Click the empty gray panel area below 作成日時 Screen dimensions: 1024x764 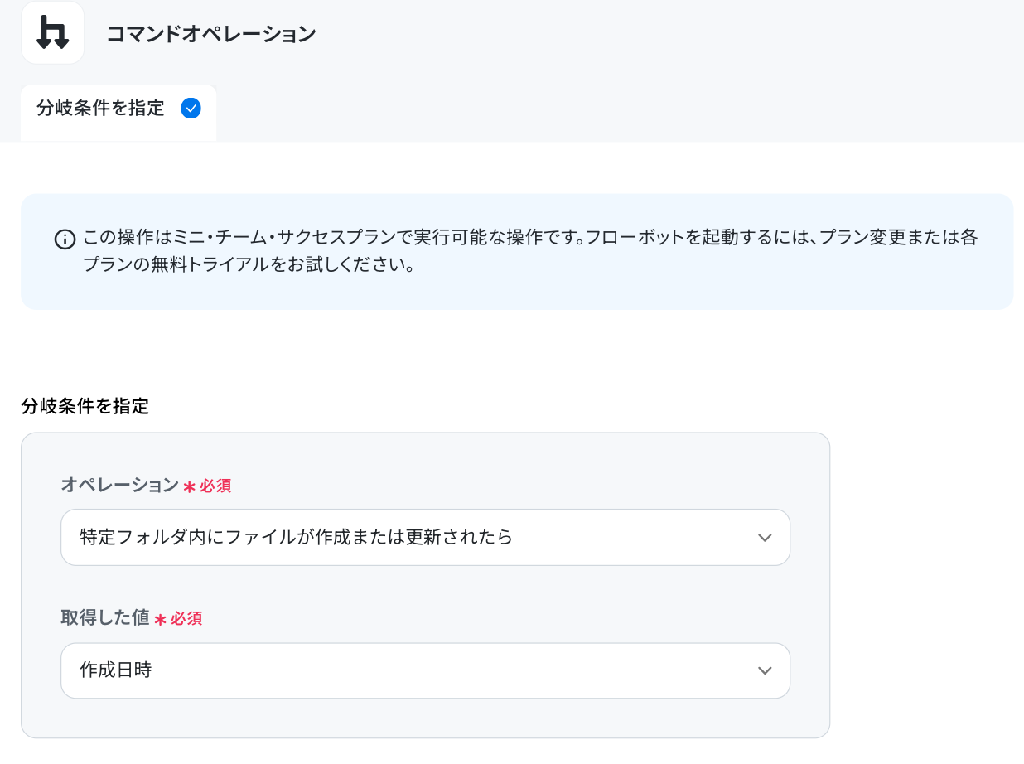(x=425, y=718)
